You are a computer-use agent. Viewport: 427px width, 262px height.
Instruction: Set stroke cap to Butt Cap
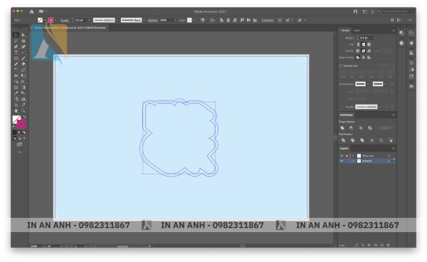(x=358, y=44)
